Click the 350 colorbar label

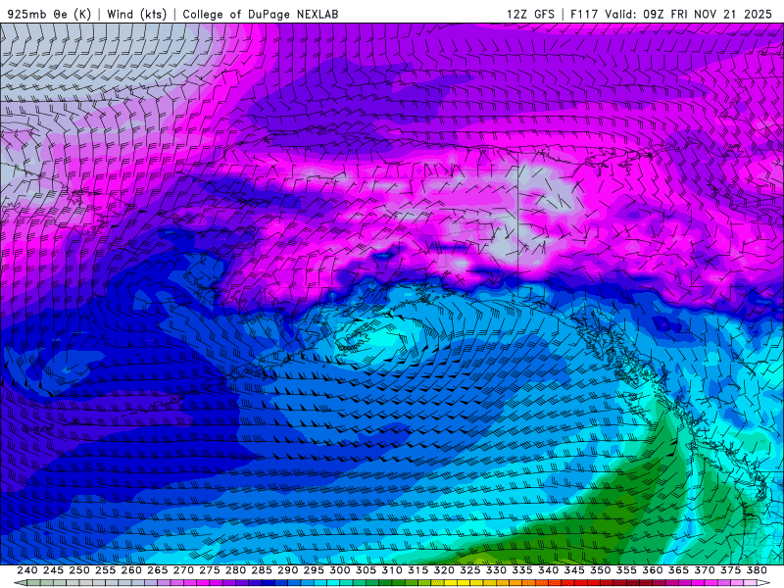[x=601, y=570]
